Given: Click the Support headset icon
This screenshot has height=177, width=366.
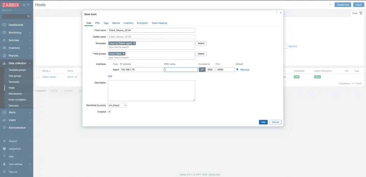Looking at the screenshot, I should pos(4,141).
